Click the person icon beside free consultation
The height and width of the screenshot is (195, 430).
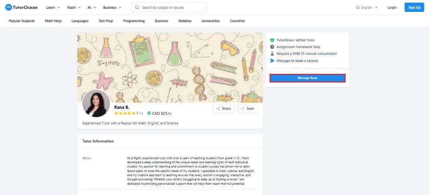272,54
